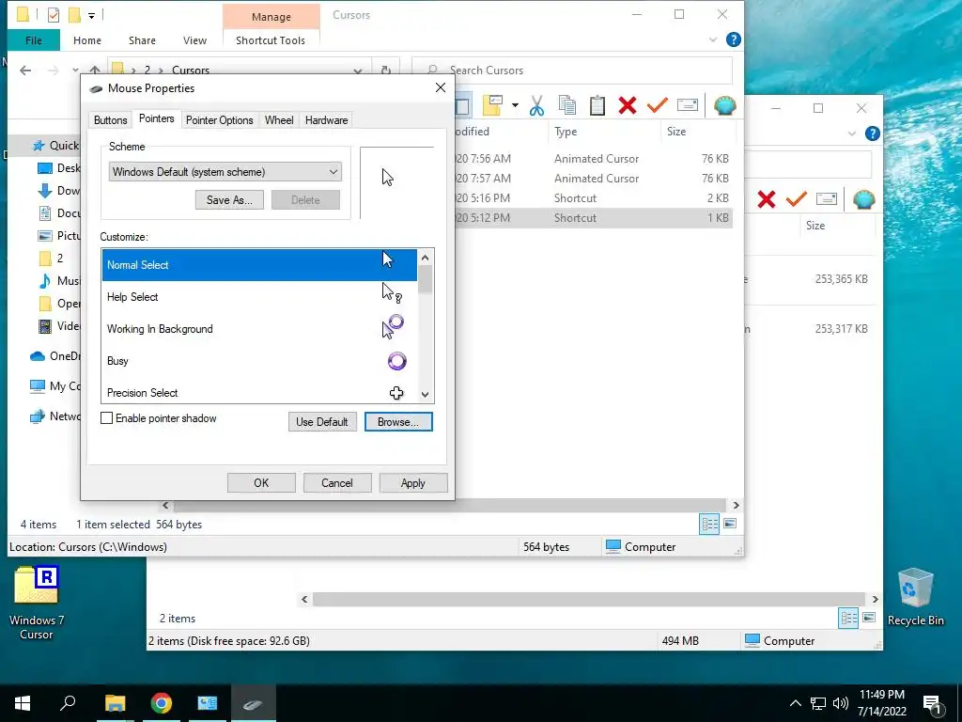This screenshot has width=962, height=722.
Task: Open the File menu in Cursors window
Action: [34, 40]
